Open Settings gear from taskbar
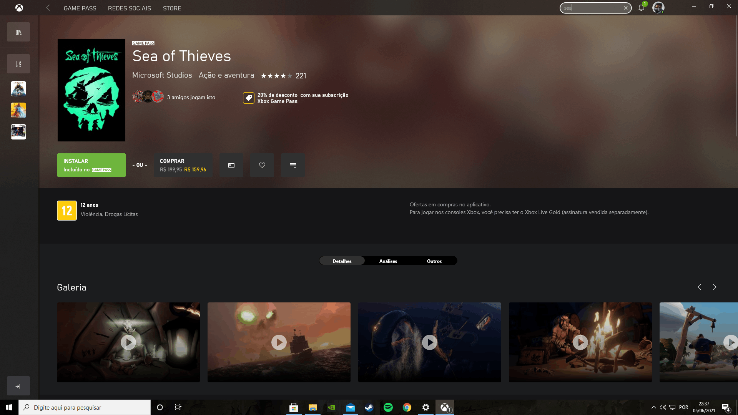The height and width of the screenshot is (415, 738). point(426,407)
